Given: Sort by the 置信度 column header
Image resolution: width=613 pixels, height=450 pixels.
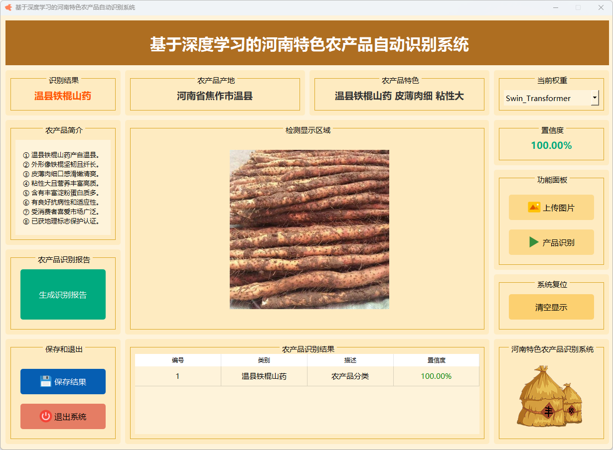Looking at the screenshot, I should click(x=436, y=360).
